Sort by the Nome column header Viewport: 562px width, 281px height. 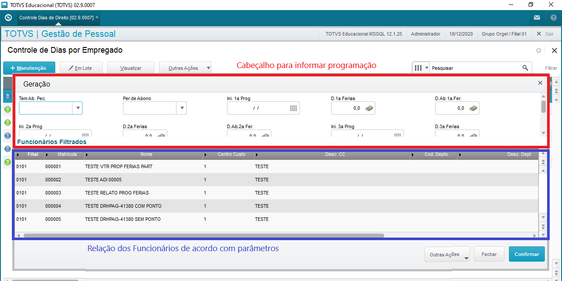pyautogui.click(x=143, y=155)
